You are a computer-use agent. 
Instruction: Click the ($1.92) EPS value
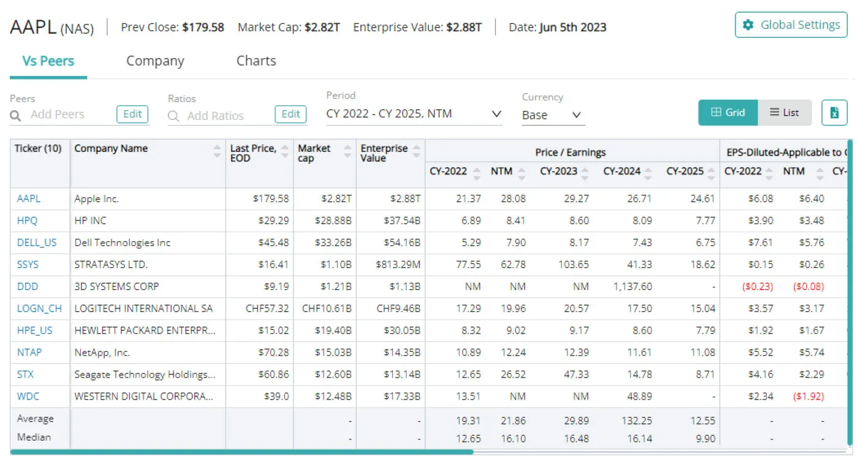(809, 397)
